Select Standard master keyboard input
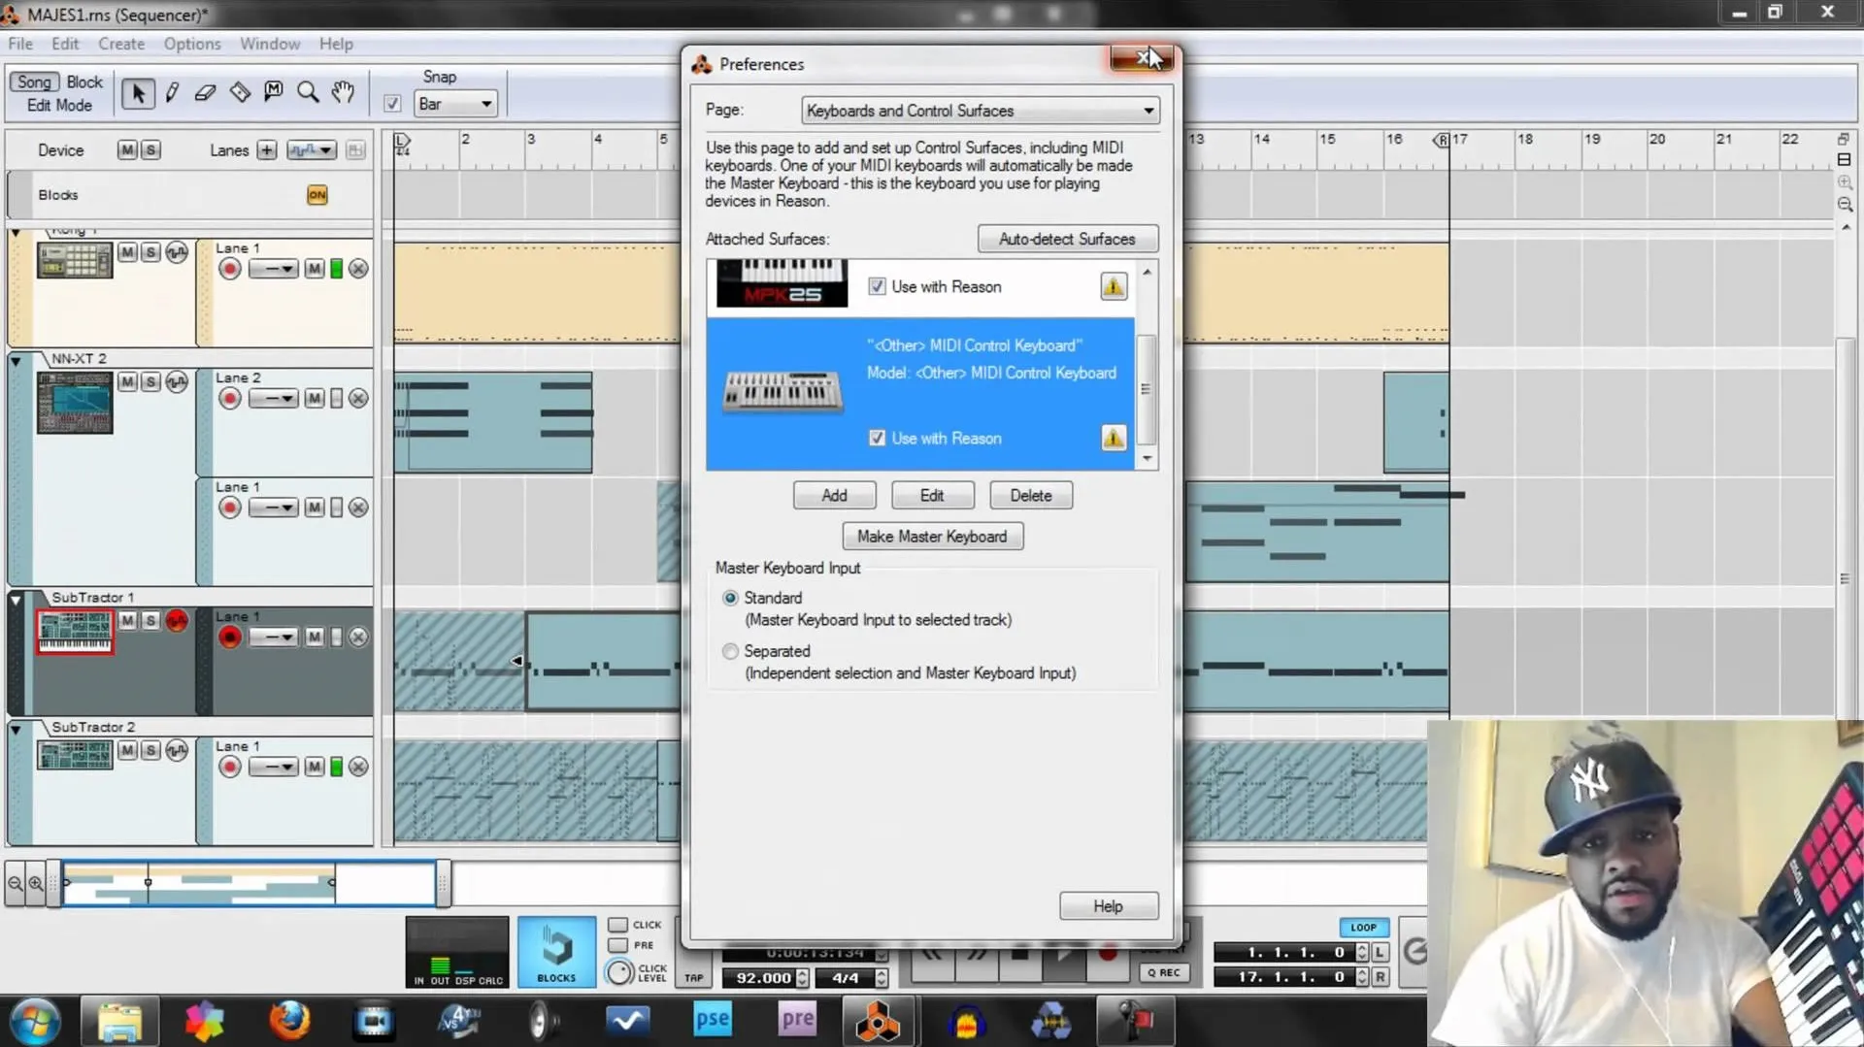This screenshot has width=1864, height=1047. [x=730, y=598]
